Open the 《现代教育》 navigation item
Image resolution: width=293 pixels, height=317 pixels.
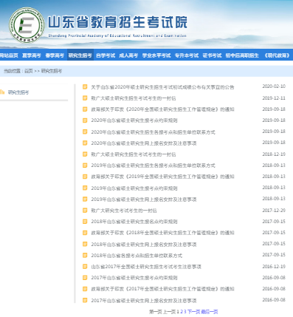pyautogui.click(x=277, y=55)
